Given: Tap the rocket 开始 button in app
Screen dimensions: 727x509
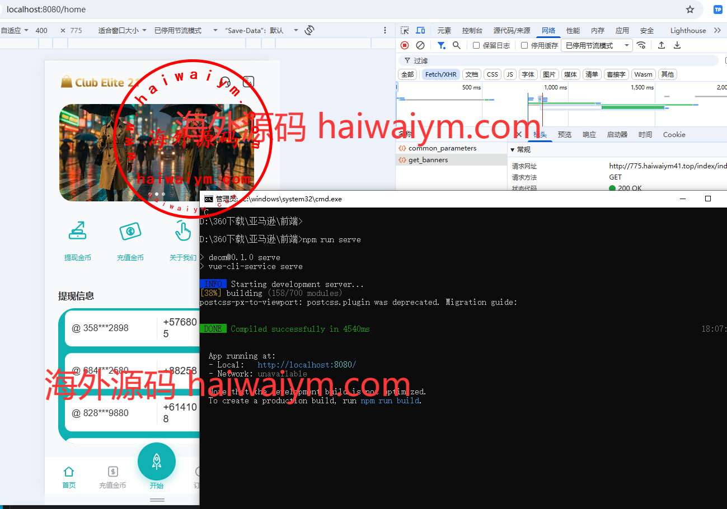Looking at the screenshot, I should (x=157, y=465).
